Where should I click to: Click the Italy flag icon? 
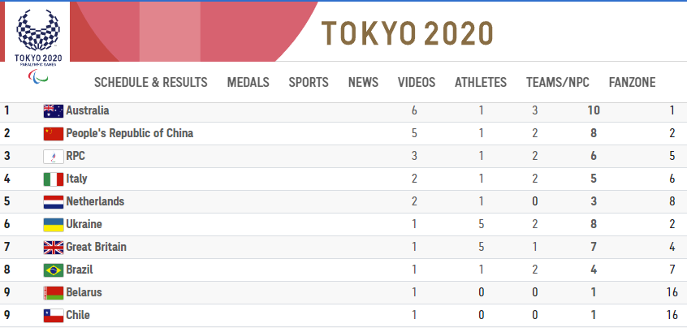54,179
